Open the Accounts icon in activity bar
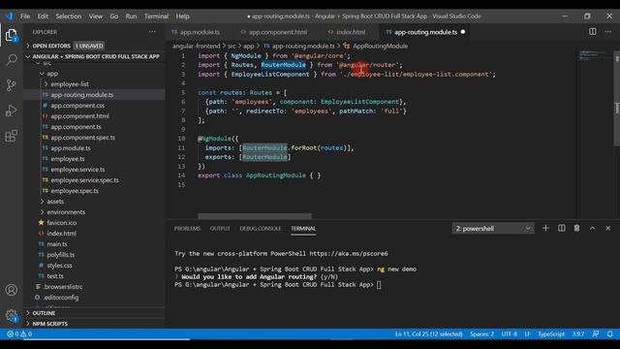This screenshot has width=620, height=349. pyautogui.click(x=11, y=290)
